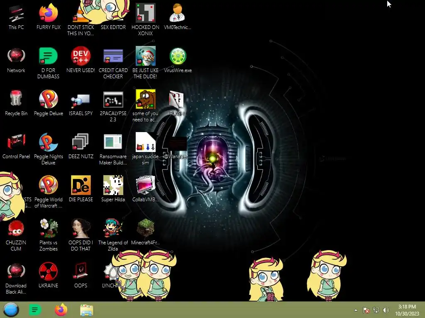Click the volume speaker tray icon

pyautogui.click(x=386, y=310)
